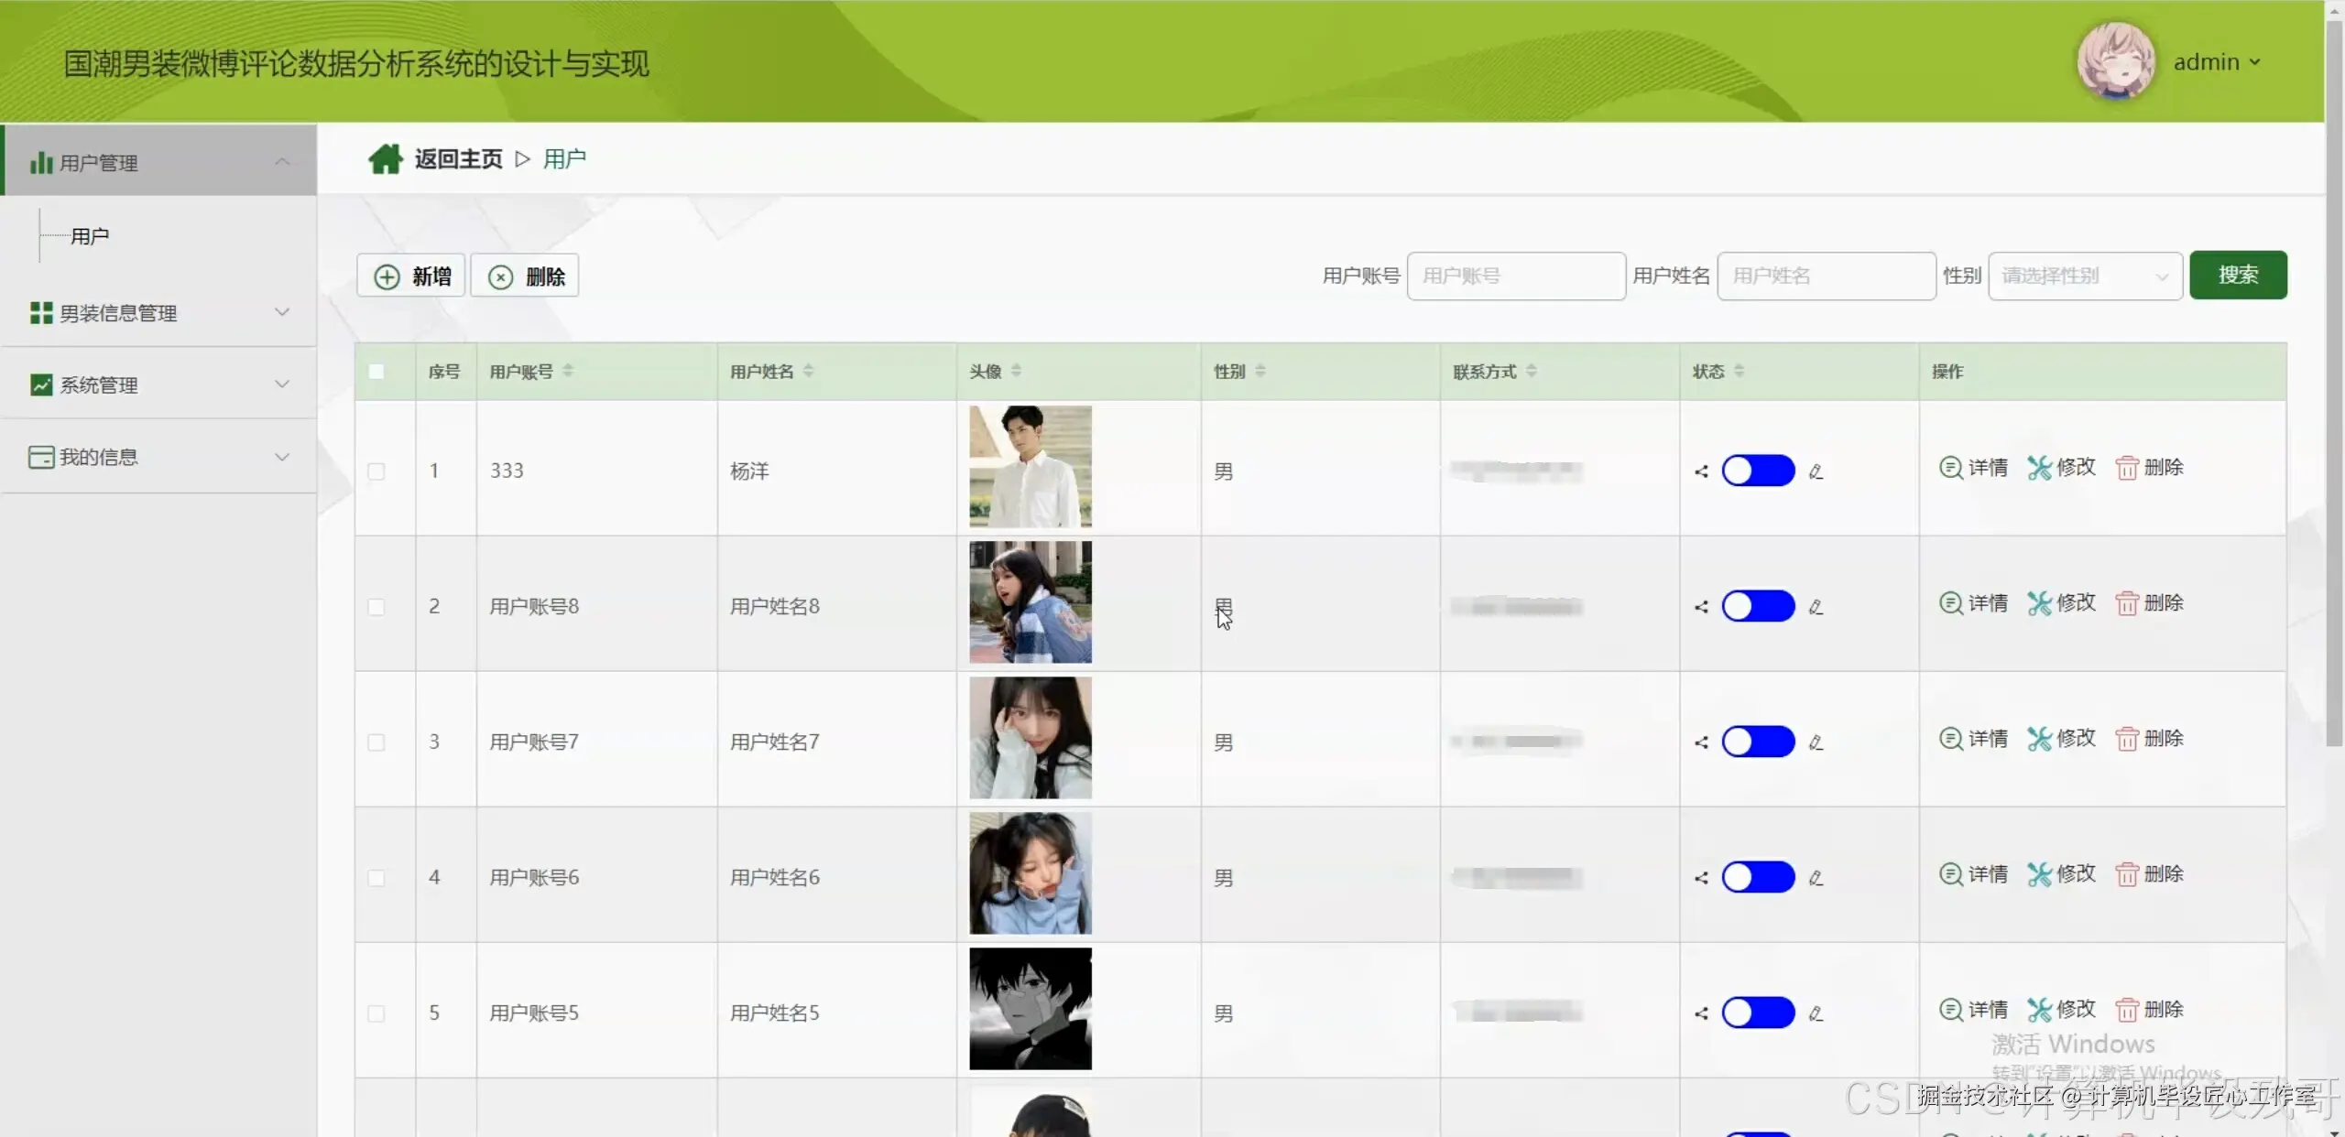Image resolution: width=2345 pixels, height=1137 pixels.
Task: Check the select-all checkbox in table header
Action: [x=376, y=372]
